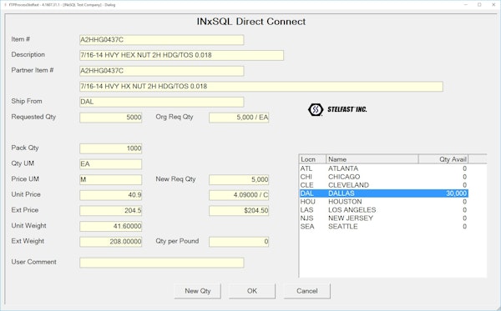This screenshot has width=501, height=311.
Task: Cancel the Direct Connect dialog
Action: [306, 291]
